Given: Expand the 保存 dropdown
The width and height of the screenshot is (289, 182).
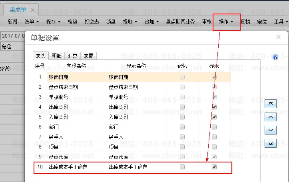Looking at the screenshot, I should (x=53, y=22).
